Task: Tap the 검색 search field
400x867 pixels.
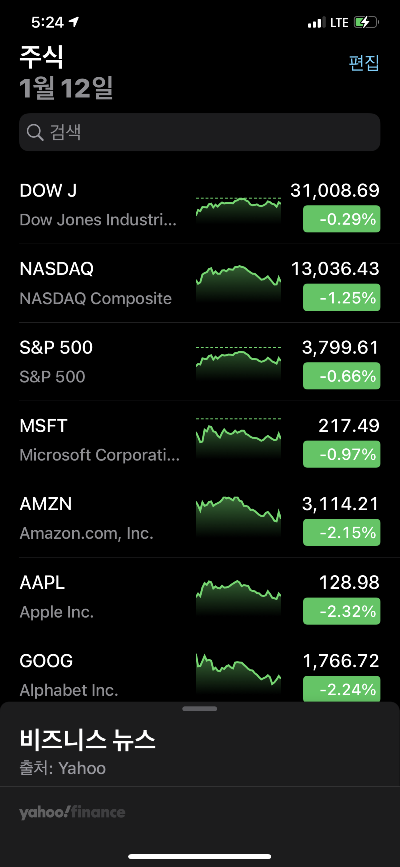Action: 200,133
